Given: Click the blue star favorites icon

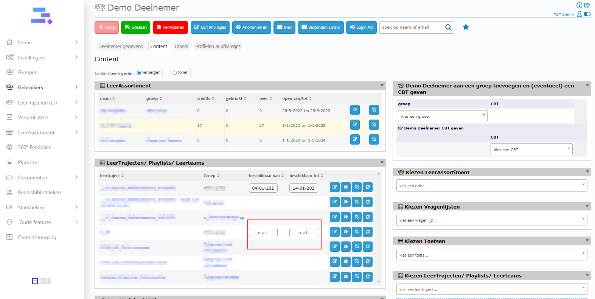Looking at the screenshot, I should [x=466, y=27].
